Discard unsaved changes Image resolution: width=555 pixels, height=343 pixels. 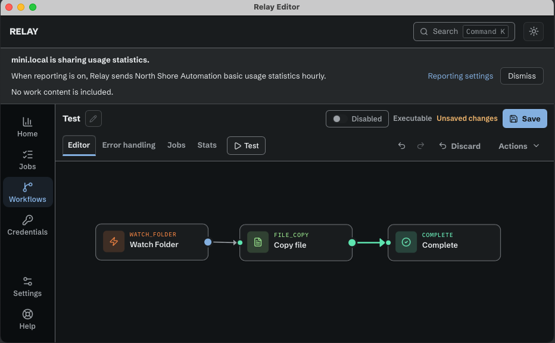point(460,146)
